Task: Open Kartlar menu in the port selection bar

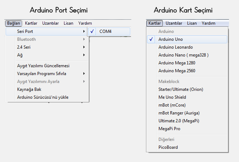Action: pos(31,23)
